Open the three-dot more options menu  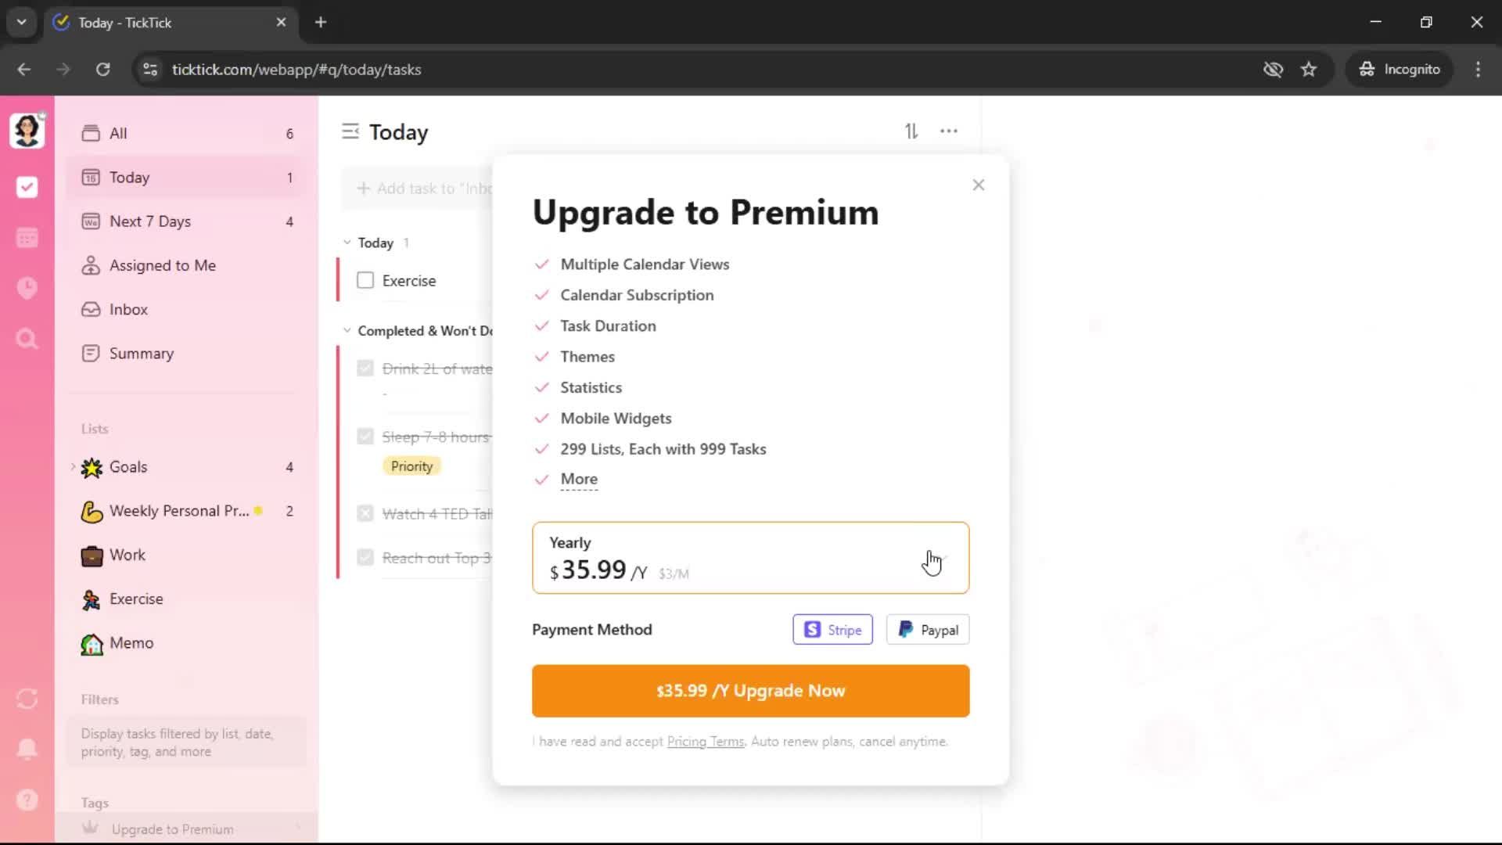[949, 131]
